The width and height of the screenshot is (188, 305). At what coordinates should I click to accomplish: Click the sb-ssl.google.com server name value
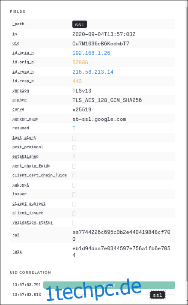coord(99,119)
